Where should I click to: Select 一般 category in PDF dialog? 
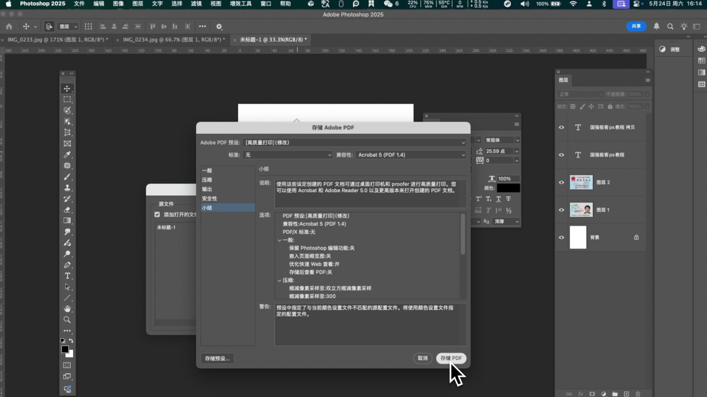click(228, 171)
